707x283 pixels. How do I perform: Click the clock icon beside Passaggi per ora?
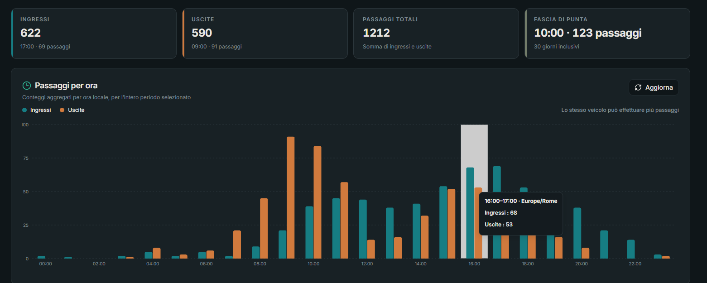(27, 86)
